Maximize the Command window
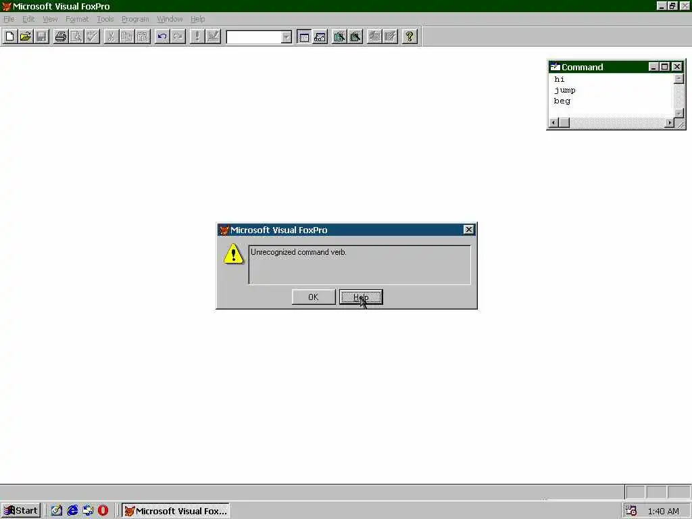The image size is (692, 519). (665, 67)
